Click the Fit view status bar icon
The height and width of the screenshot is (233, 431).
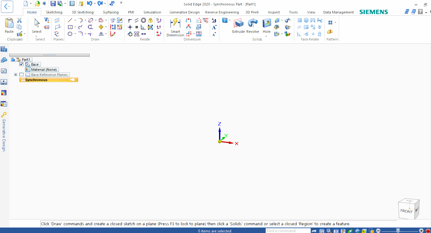(x=336, y=231)
